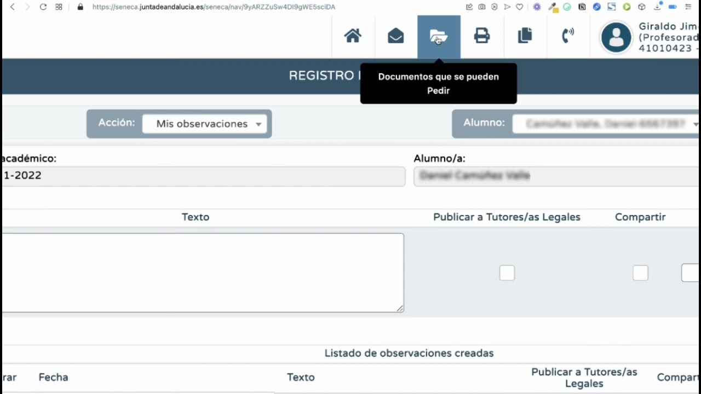Click the Texto resize handle corner
This screenshot has width=701, height=394.
click(400, 309)
